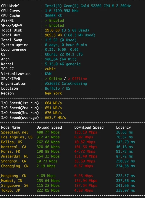Click the red IPv6 Offline cross
The width and height of the screenshot is (145, 198).
tap(69, 79)
